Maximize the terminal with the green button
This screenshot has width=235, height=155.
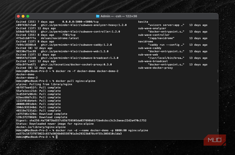28,16
